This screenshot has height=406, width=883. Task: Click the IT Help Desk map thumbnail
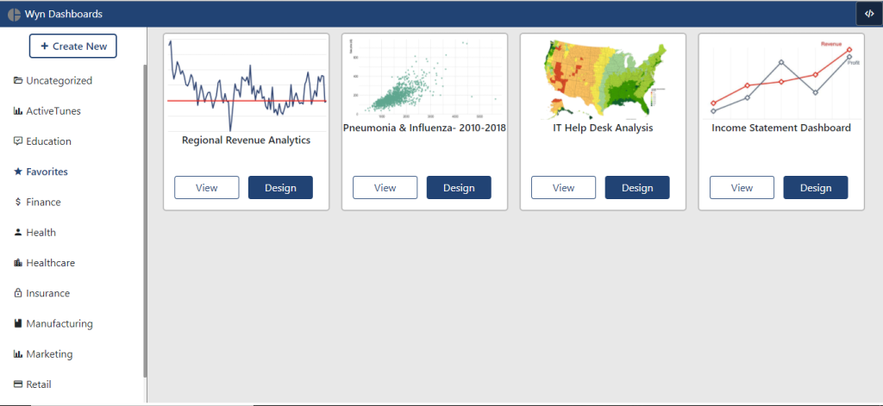coord(603,78)
